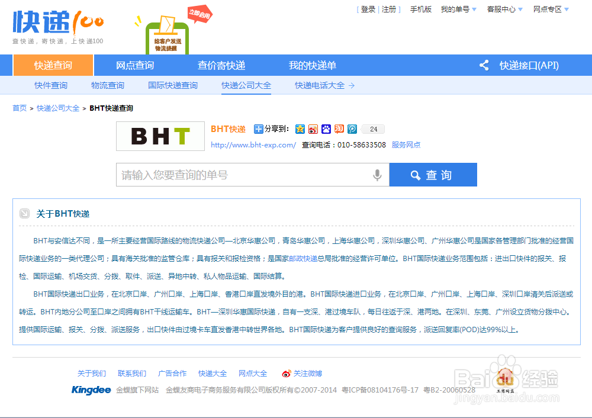The image size is (592, 418).
Task: Click the 关注微博 footer link
Action: tap(308, 374)
